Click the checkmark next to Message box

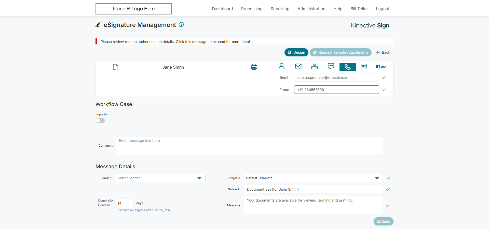(x=388, y=206)
